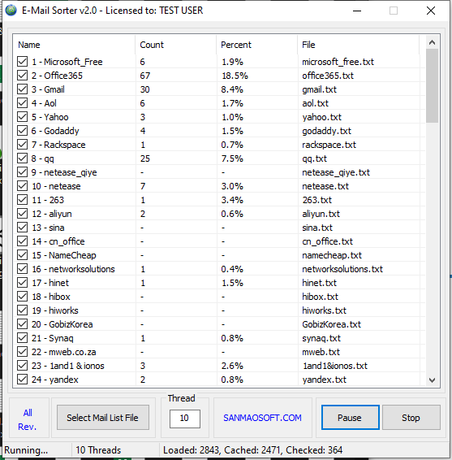The height and width of the screenshot is (460, 452).
Task: Select All providers link
Action: tap(28, 413)
